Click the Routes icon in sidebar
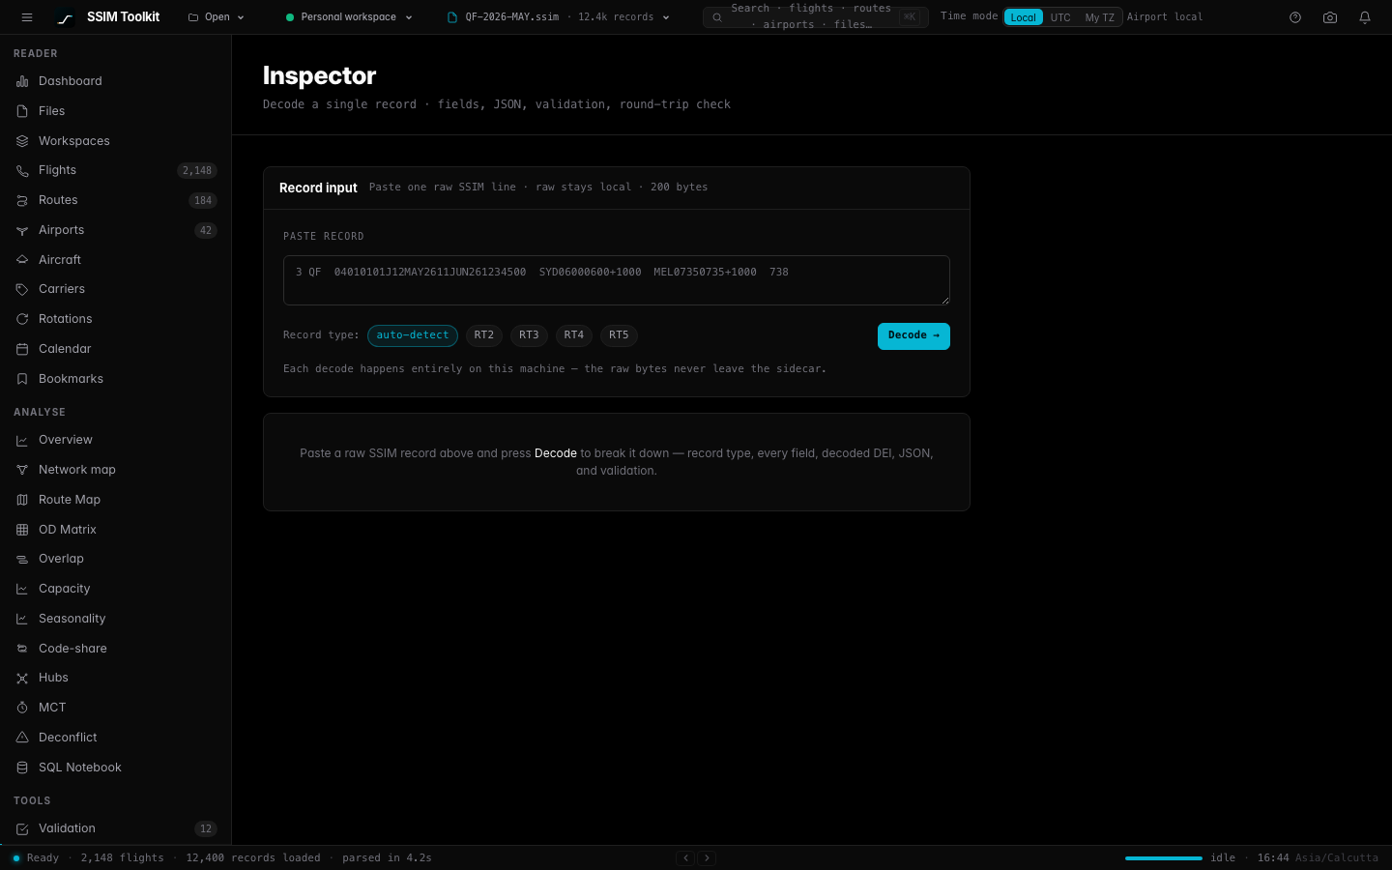 tap(22, 200)
